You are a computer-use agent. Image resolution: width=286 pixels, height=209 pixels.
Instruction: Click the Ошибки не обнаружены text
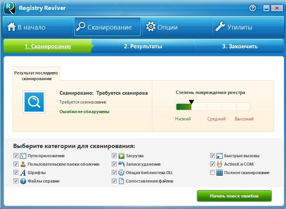[x=84, y=112]
